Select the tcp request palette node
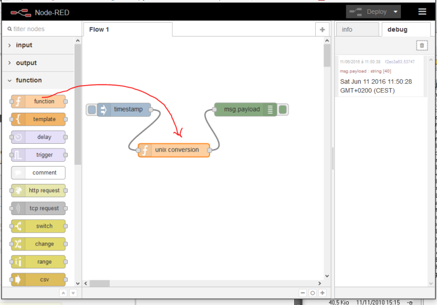The image size is (437, 305). pos(38,208)
